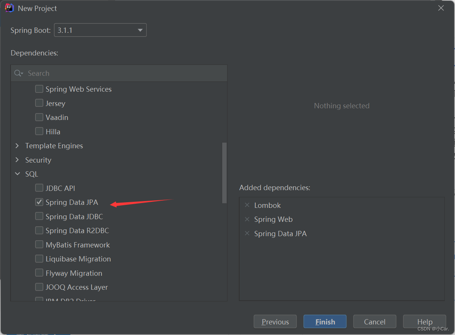The height and width of the screenshot is (335, 455).
Task: Enable Liquibase Migration checkbox
Action: click(x=39, y=259)
